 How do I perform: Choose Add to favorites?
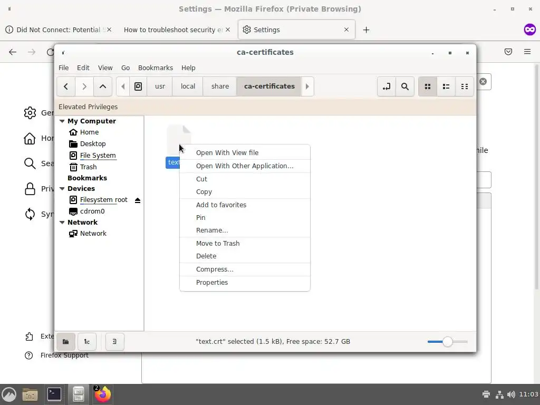tap(245, 205)
